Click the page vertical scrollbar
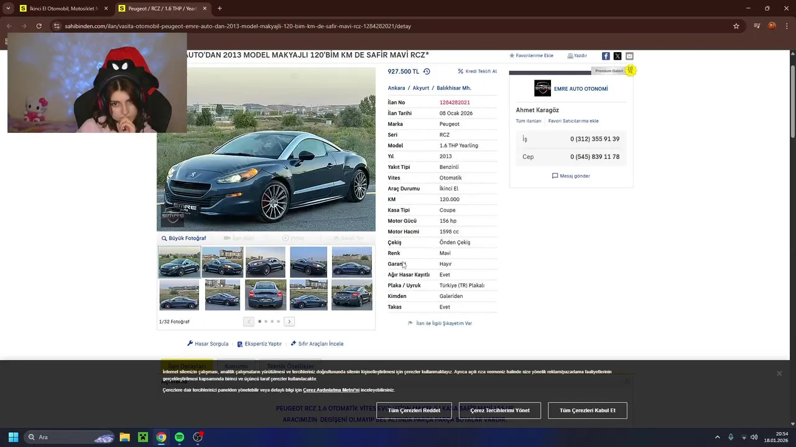Image resolution: width=796 pixels, height=447 pixels. [792, 102]
